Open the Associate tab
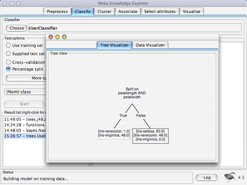The height and width of the screenshot is (185, 247). 128,12
